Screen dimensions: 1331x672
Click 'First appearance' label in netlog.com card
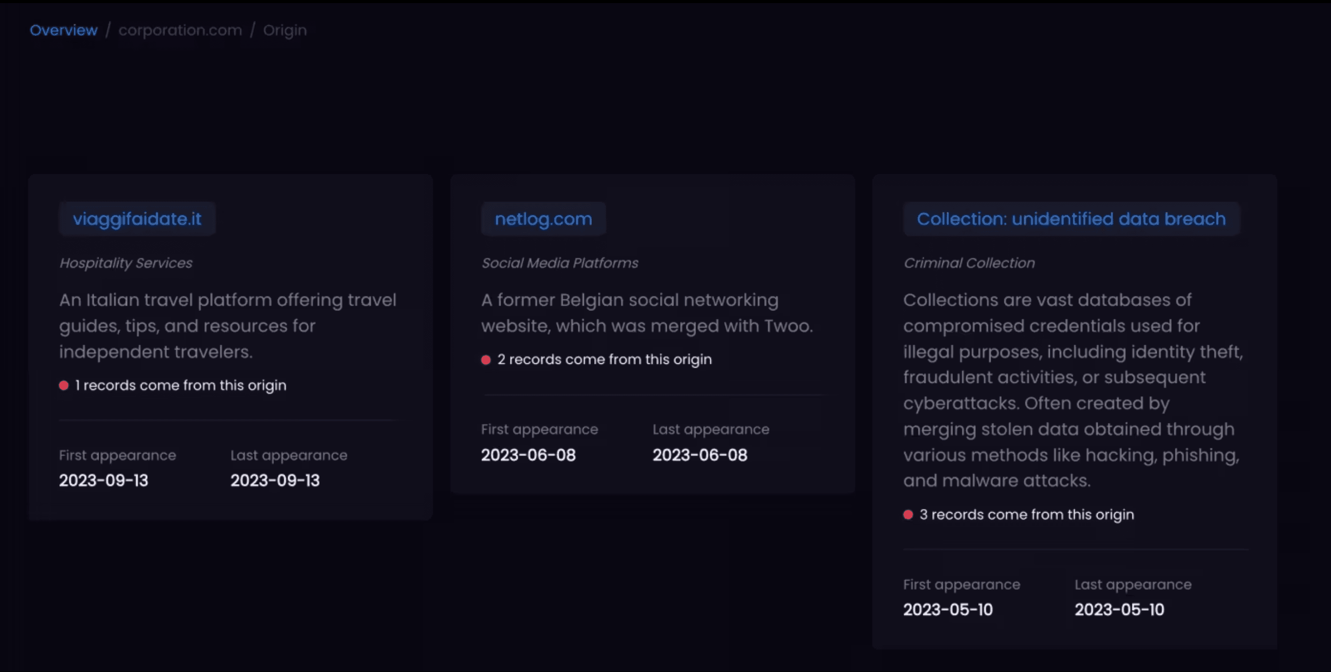pyautogui.click(x=539, y=429)
